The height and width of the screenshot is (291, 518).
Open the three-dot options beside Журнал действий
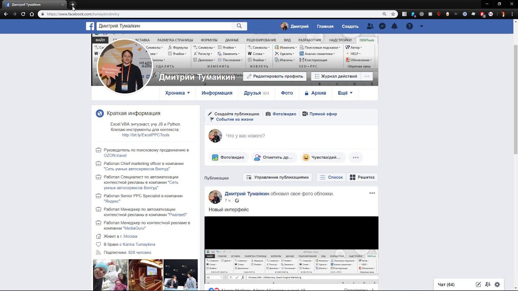(x=367, y=76)
